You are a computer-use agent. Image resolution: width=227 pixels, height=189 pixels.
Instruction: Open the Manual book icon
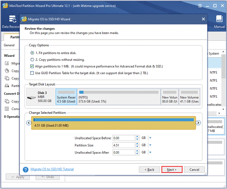click(x=219, y=19)
